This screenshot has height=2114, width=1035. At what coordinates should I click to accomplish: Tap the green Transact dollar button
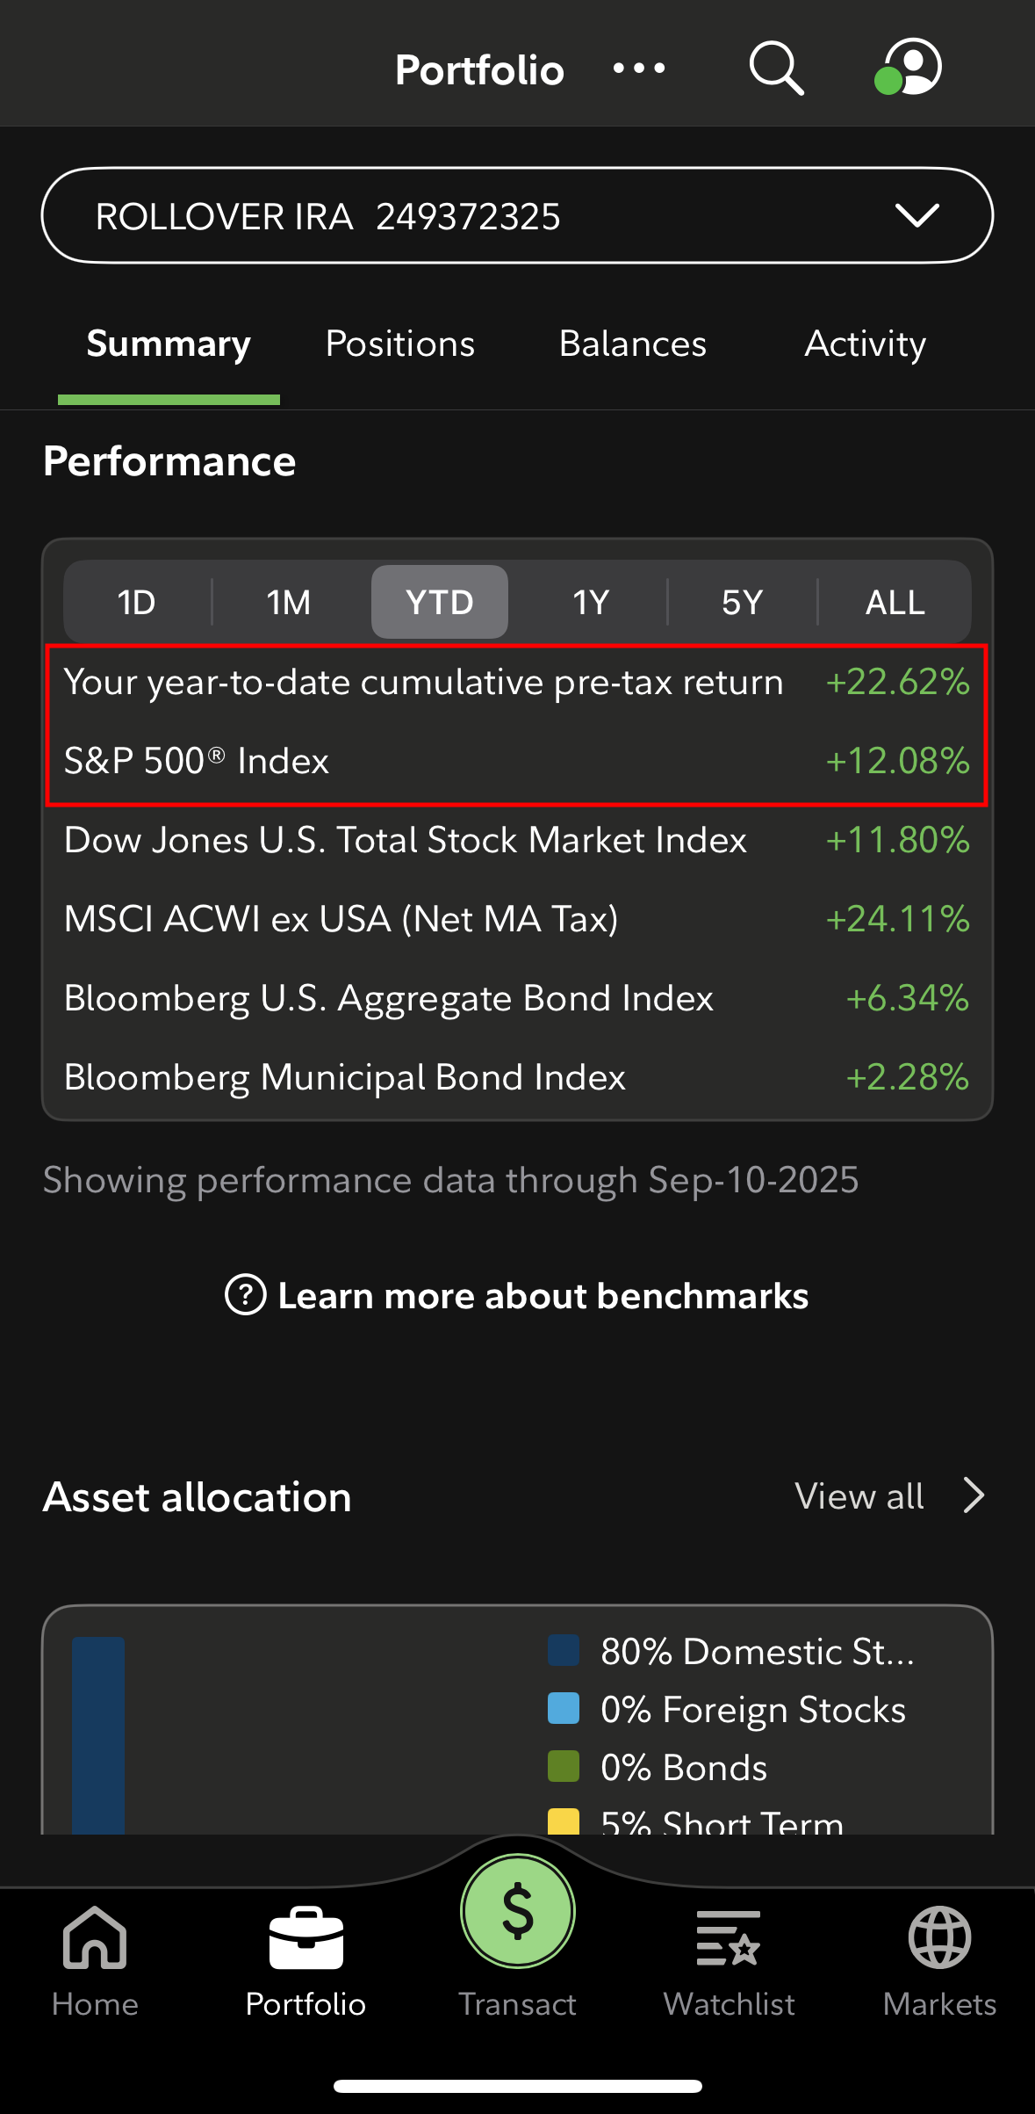click(517, 1912)
